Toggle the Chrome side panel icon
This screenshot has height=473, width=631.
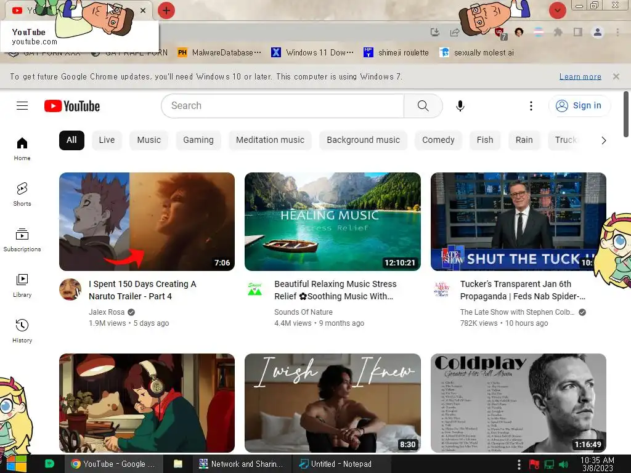(x=578, y=32)
